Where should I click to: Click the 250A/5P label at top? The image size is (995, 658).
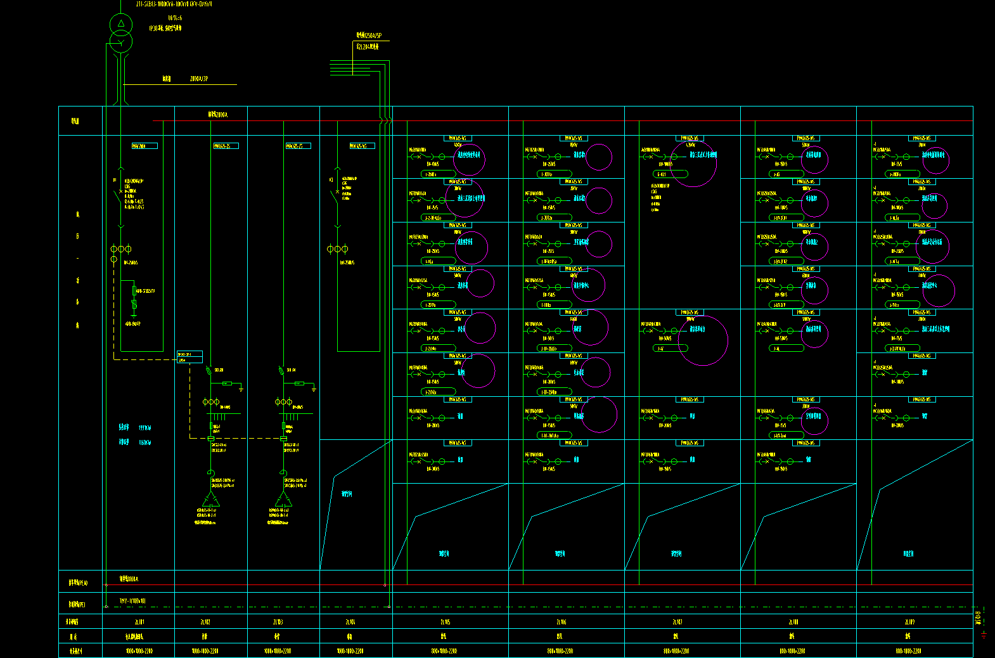[369, 36]
